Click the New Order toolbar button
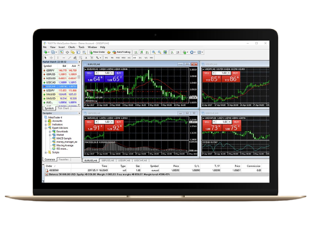Viewport: 311px width, 233px height. click(97, 52)
